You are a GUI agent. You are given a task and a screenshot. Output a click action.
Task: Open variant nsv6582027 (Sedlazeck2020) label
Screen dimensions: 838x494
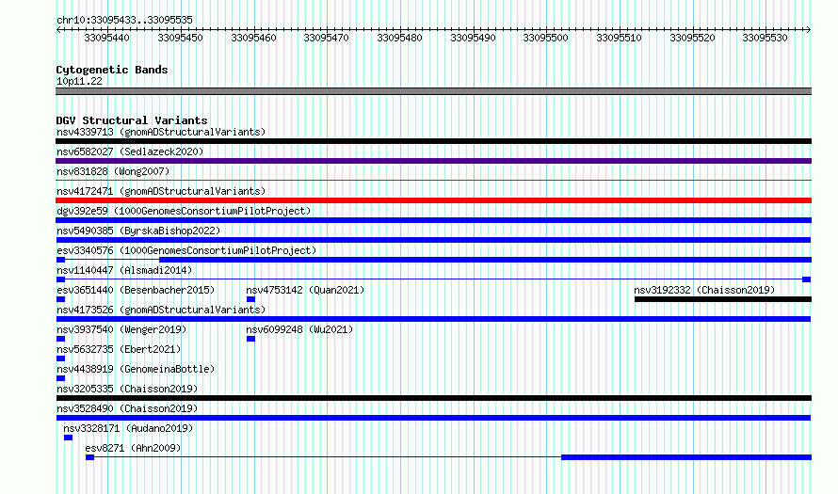click(130, 151)
